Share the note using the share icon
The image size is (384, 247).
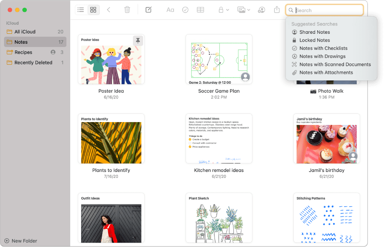[x=277, y=9]
